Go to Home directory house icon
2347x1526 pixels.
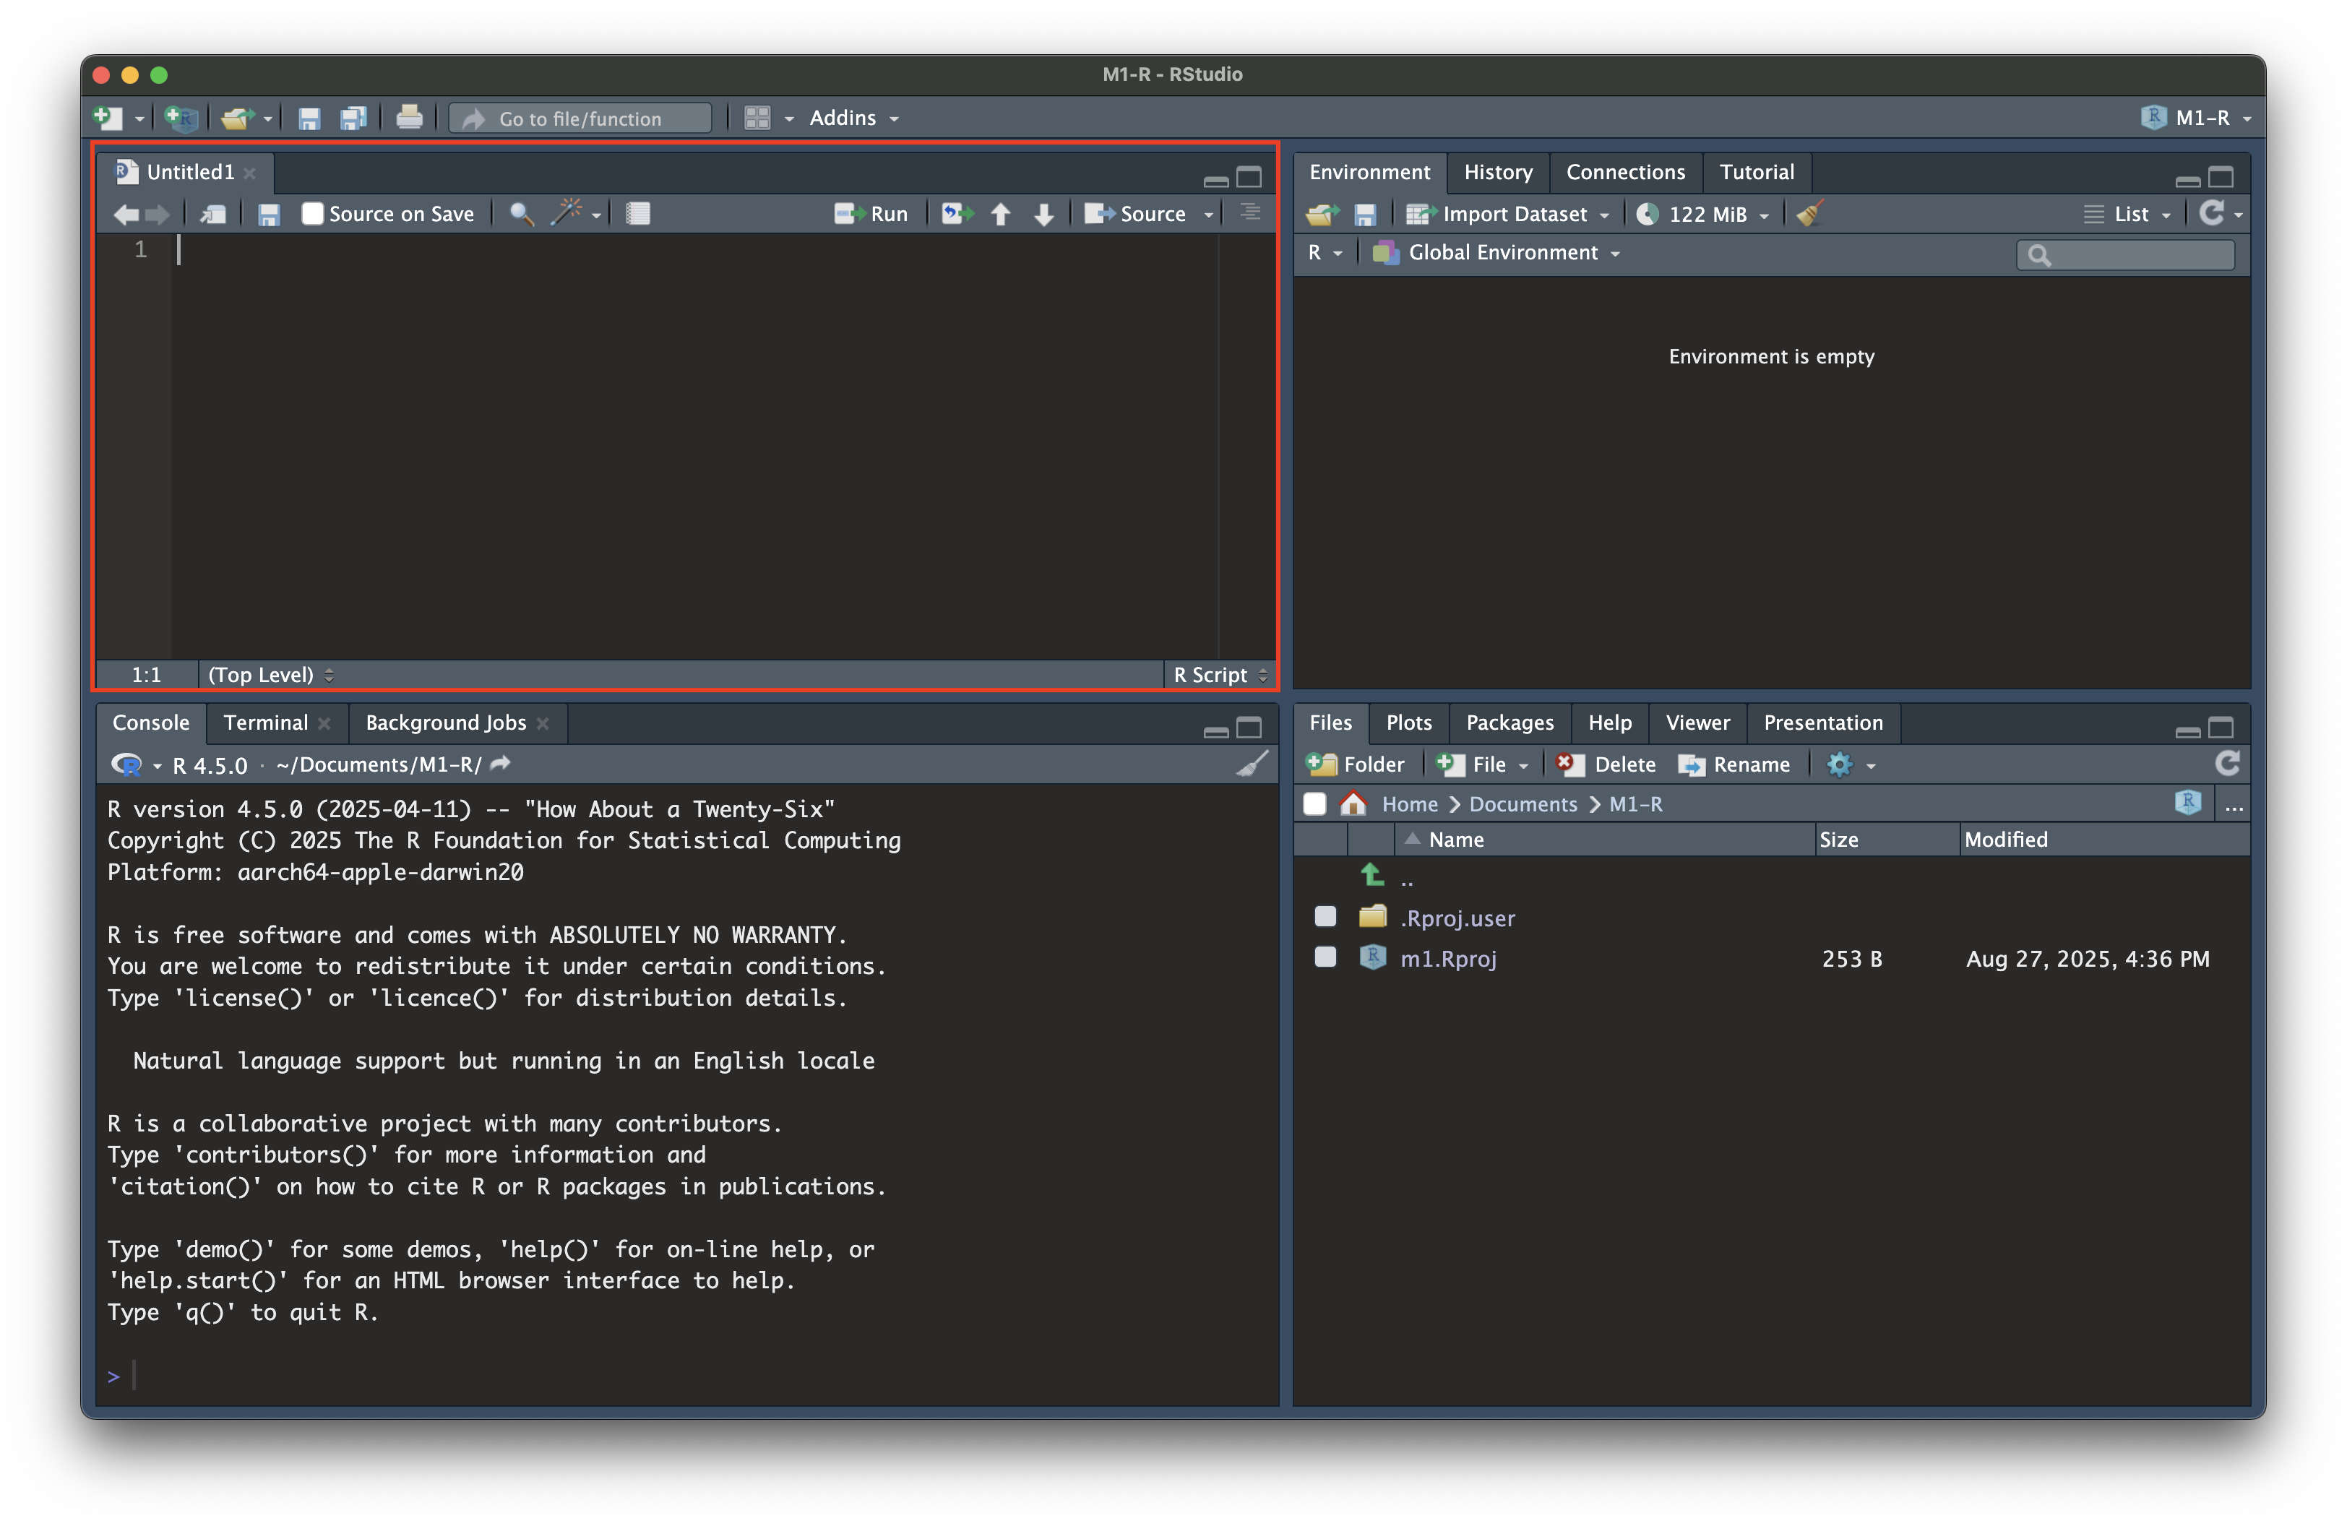[x=1354, y=804]
